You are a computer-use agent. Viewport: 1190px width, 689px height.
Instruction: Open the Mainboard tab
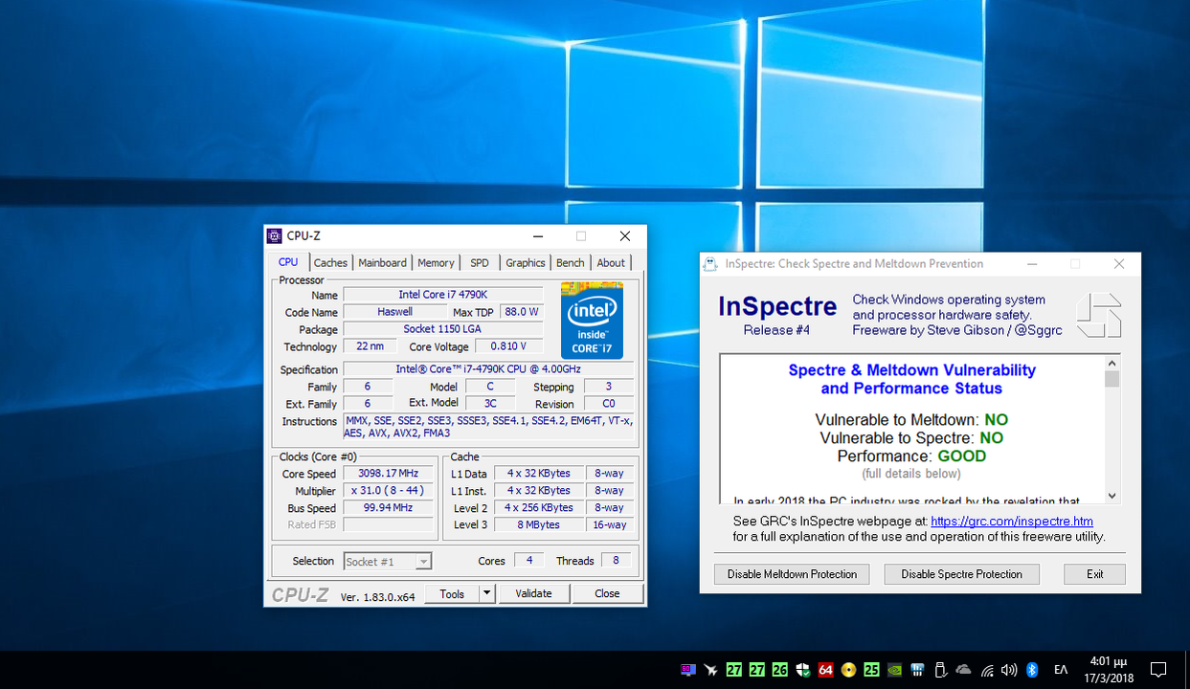(x=382, y=263)
